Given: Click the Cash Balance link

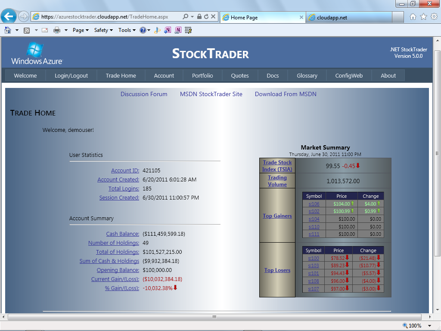Looking at the screenshot, I should [123, 234].
